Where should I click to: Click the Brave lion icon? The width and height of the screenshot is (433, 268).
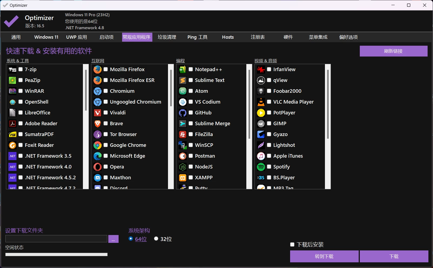click(98, 124)
